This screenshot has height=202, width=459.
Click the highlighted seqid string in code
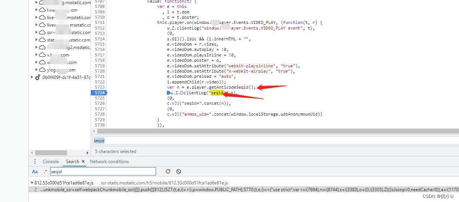[217, 93]
